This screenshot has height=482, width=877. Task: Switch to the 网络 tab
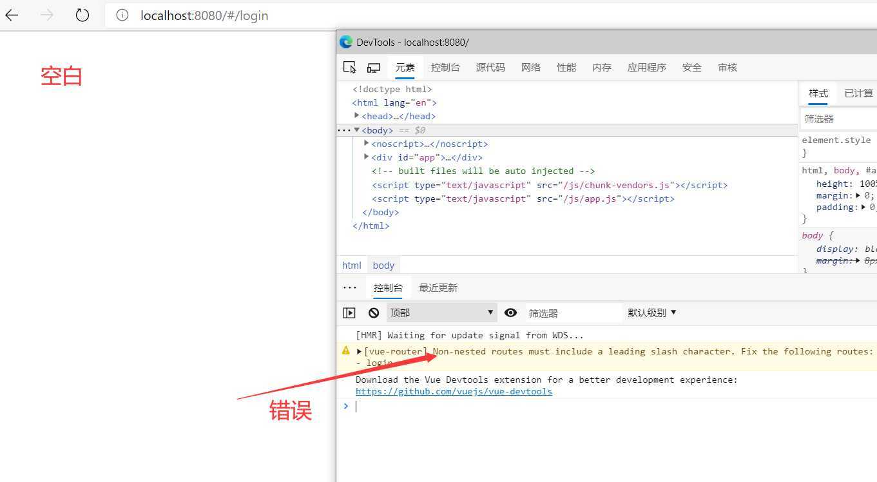[531, 68]
